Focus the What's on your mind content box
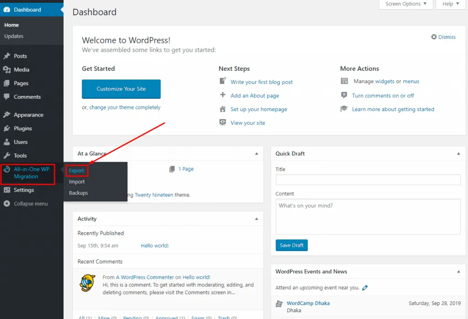Image resolution: width=468 pixels, height=319 pixels. point(368,217)
